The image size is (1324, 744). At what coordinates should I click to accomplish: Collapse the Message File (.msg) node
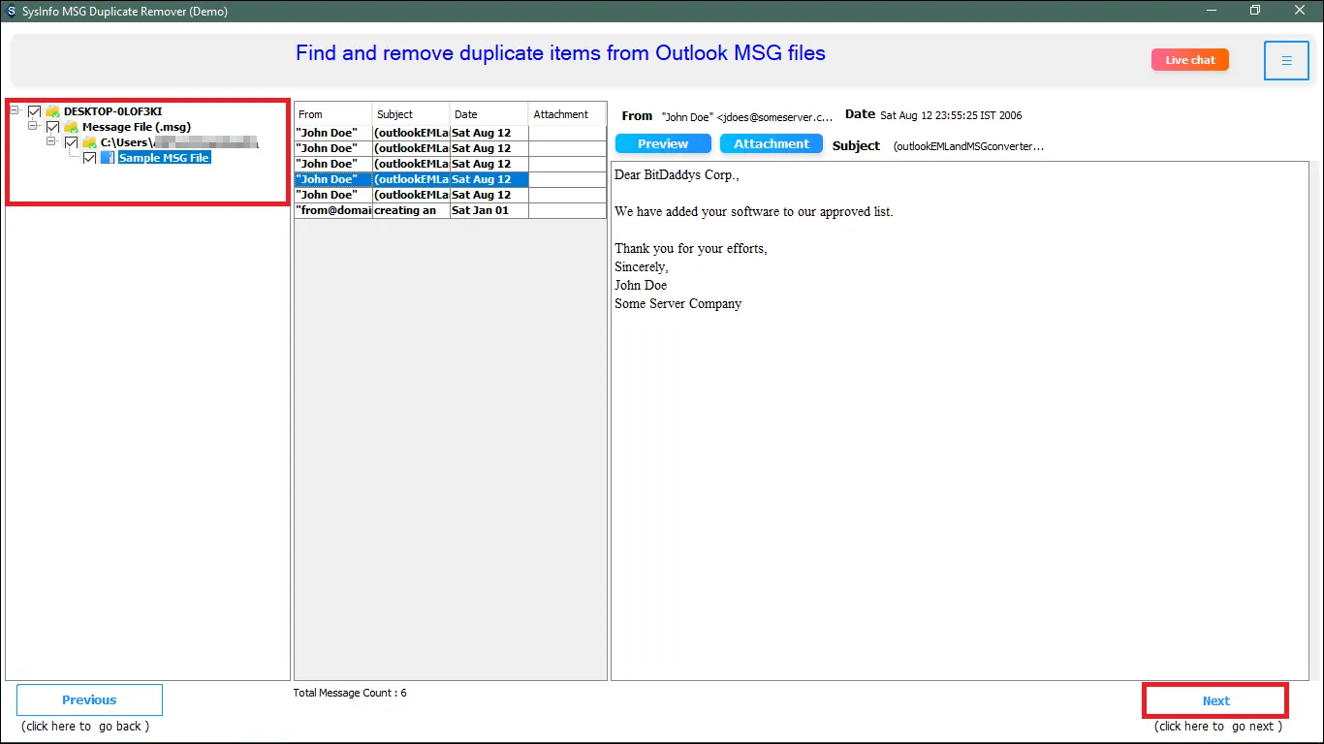tap(33, 127)
